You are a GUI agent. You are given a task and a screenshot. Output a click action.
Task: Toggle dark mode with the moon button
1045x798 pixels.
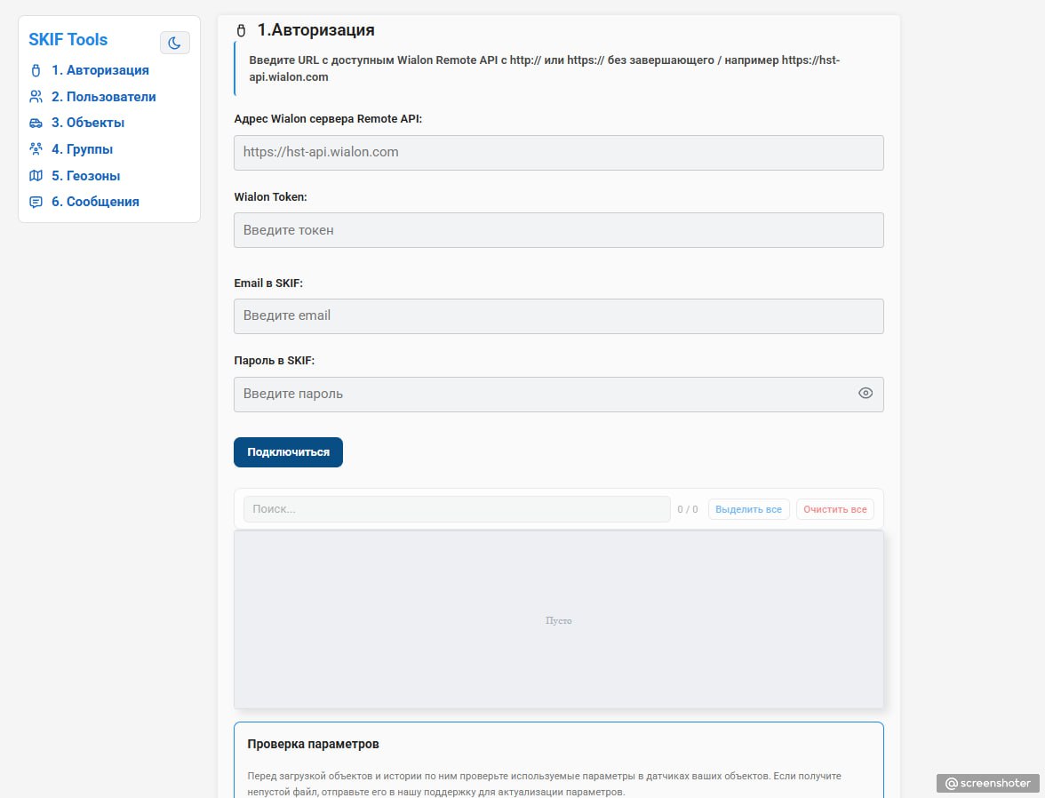click(x=174, y=42)
